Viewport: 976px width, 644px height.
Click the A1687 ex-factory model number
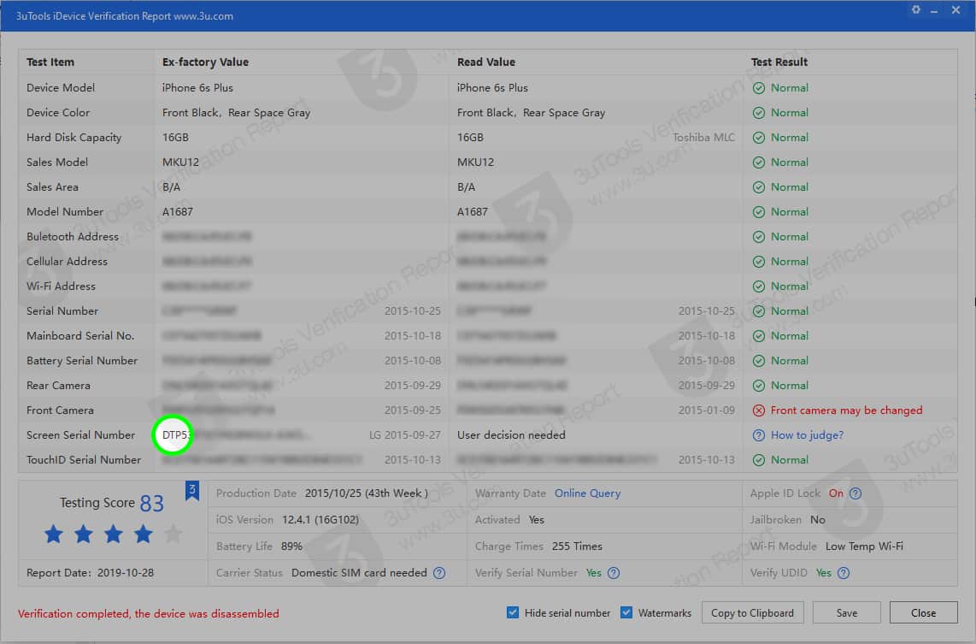click(178, 212)
